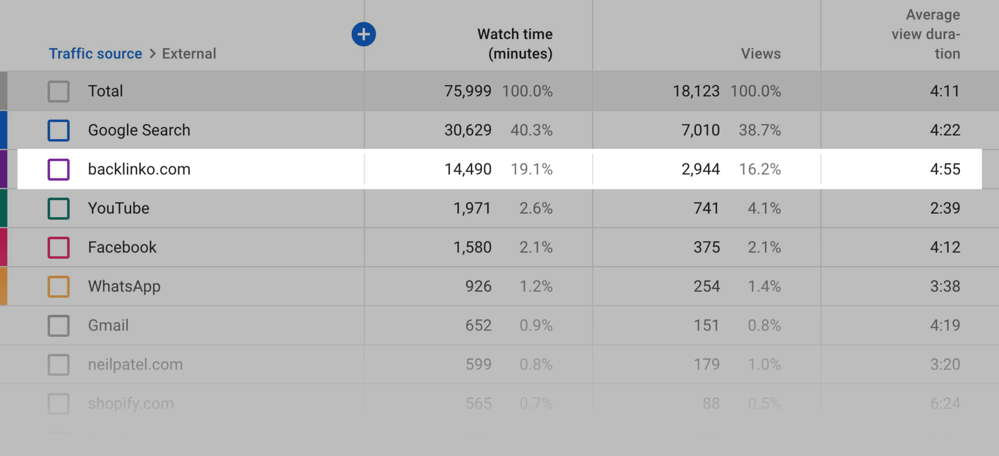
Task: Click the blue plus icon above the table
Action: point(363,34)
